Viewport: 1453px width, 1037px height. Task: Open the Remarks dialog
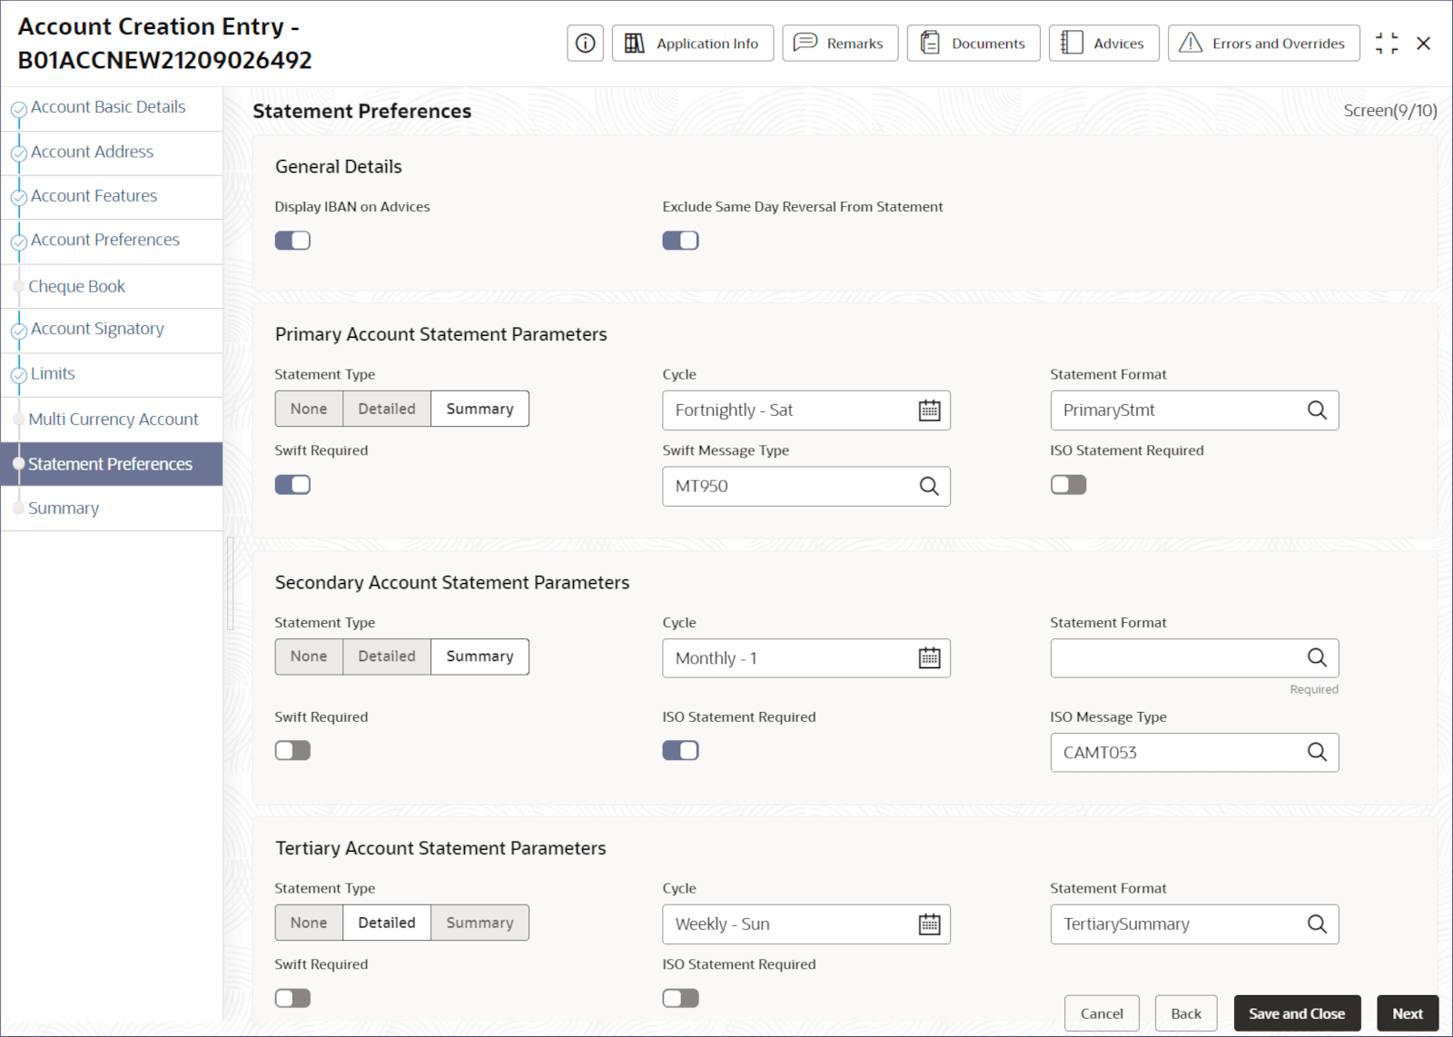pos(839,43)
